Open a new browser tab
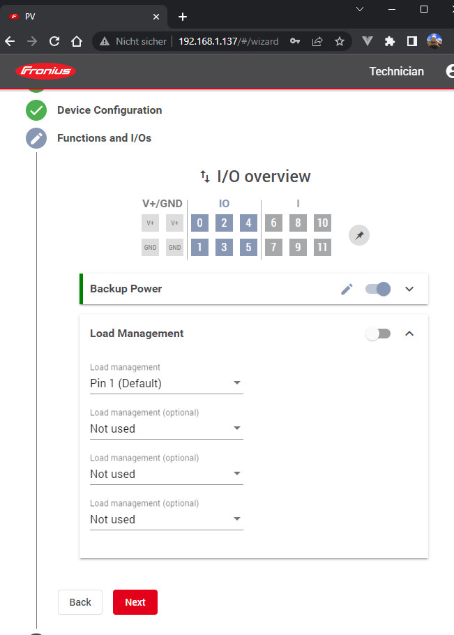 183,17
